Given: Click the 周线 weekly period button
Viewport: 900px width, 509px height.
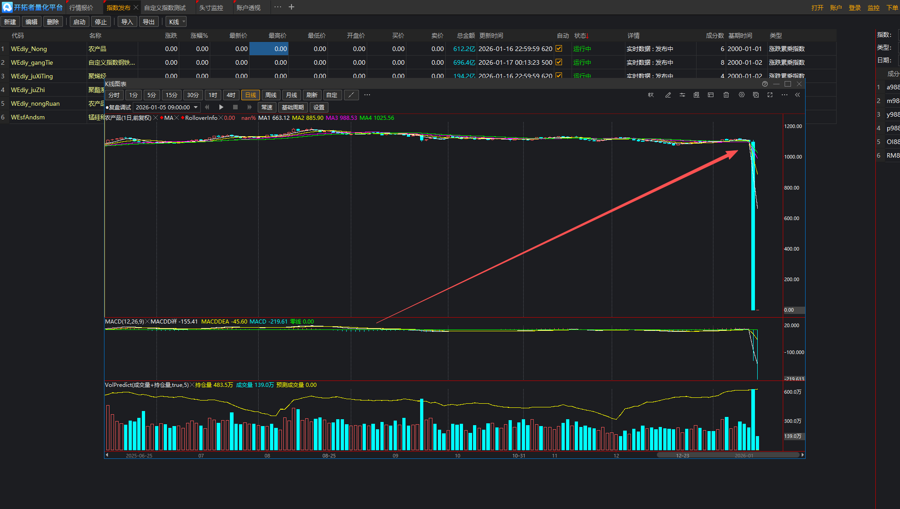Looking at the screenshot, I should (271, 95).
